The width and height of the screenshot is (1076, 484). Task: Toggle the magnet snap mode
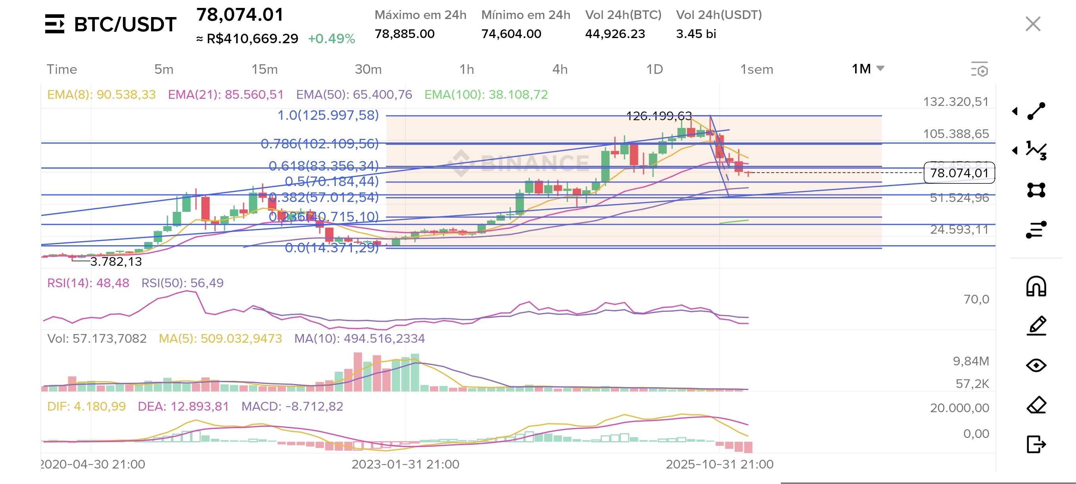pos(1036,286)
